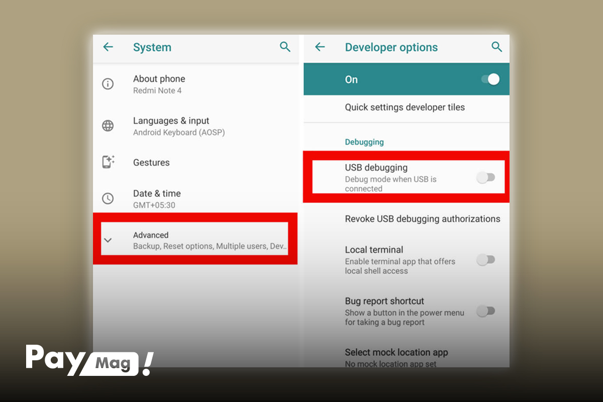Screen dimensions: 603x402
Task: Tap the About phone info icon
Action: 108,84
